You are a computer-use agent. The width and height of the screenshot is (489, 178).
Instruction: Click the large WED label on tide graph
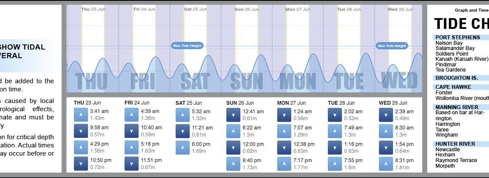399,81
